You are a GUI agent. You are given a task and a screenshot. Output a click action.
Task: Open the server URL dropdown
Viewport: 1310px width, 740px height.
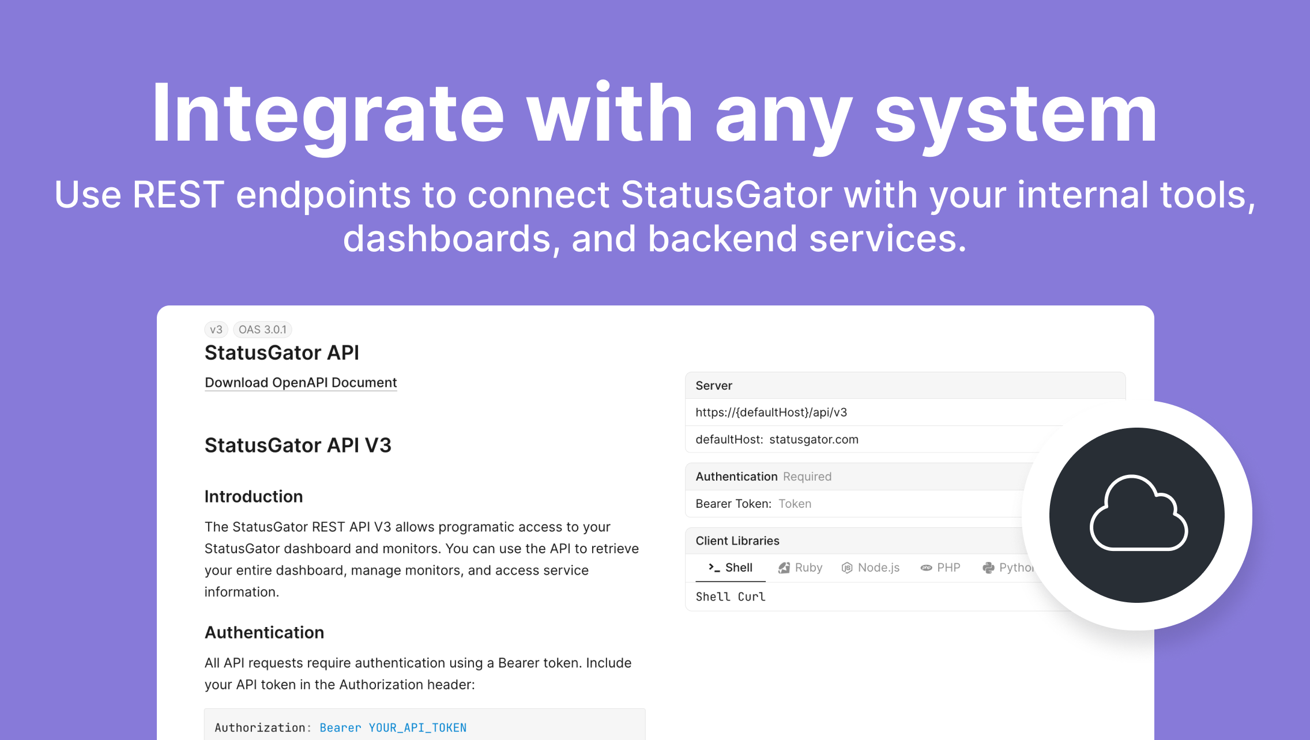click(771, 412)
